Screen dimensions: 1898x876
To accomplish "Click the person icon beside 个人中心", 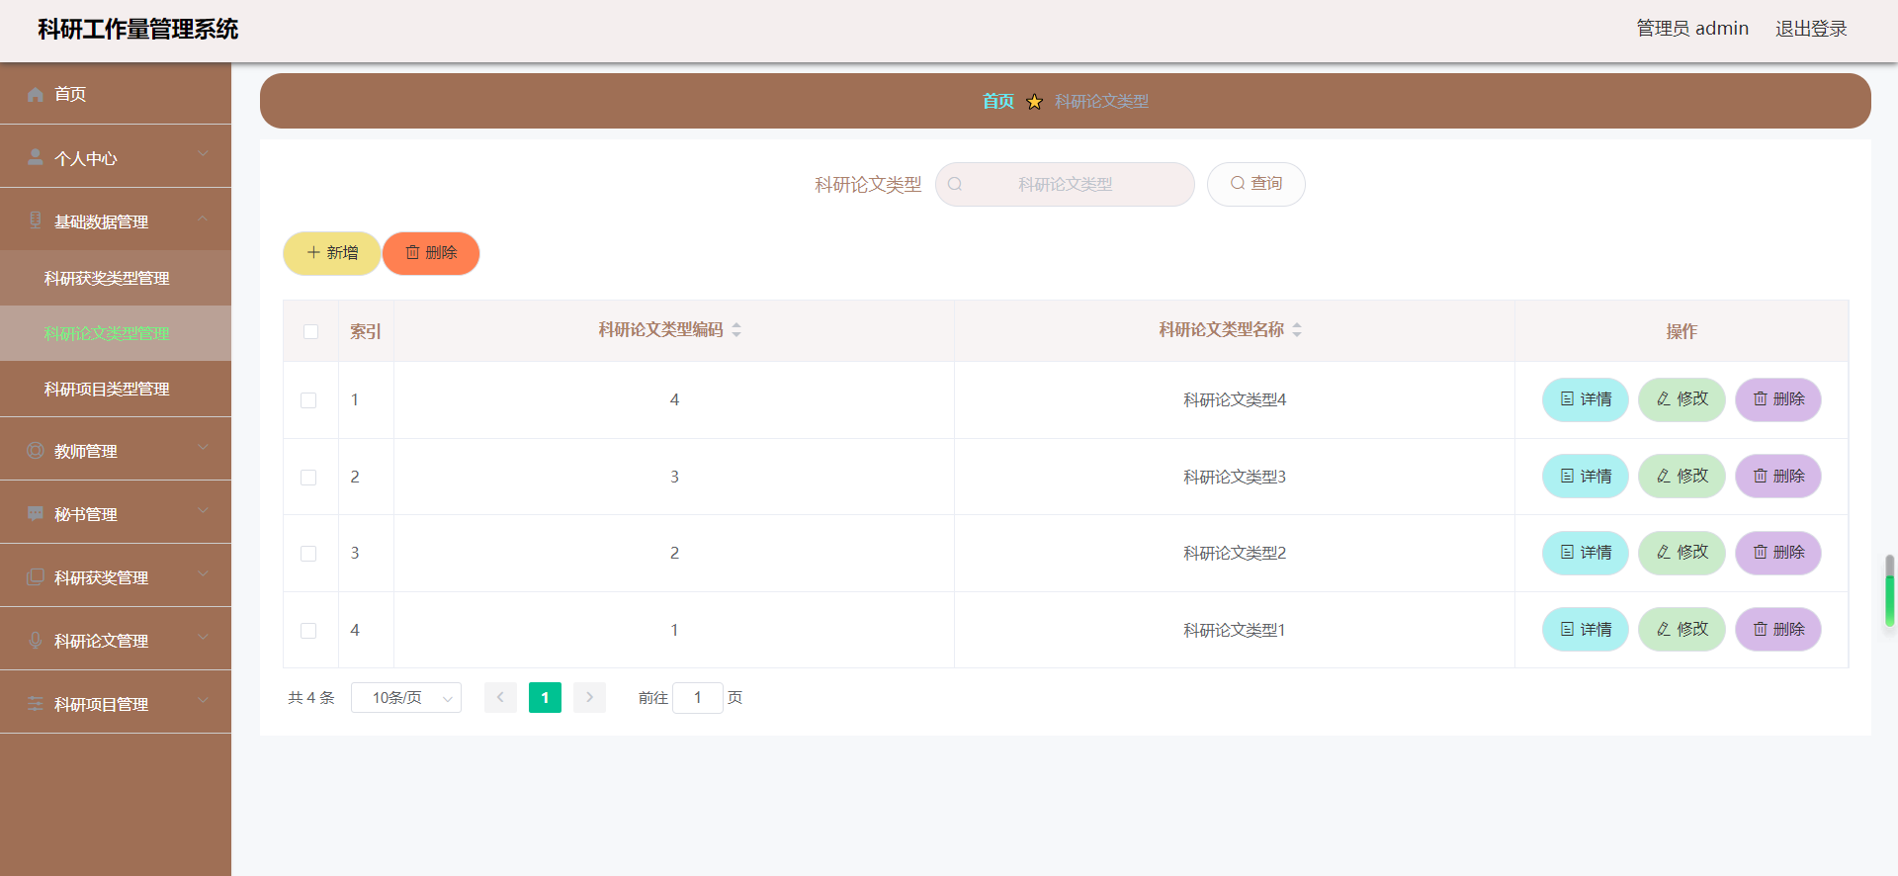I will pos(36,157).
